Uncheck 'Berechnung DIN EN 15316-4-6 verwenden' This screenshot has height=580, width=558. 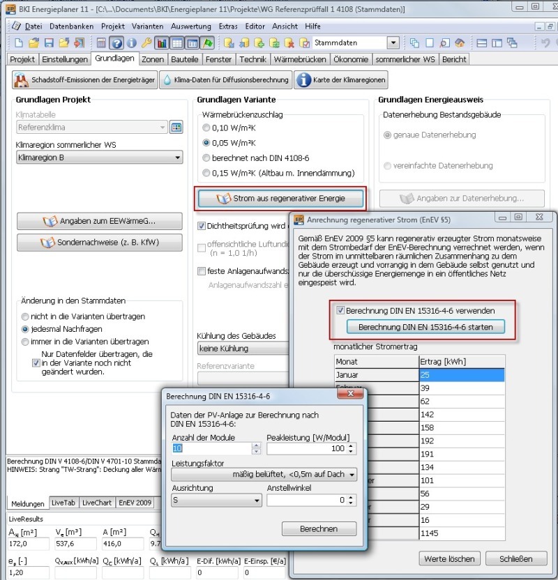coord(340,310)
